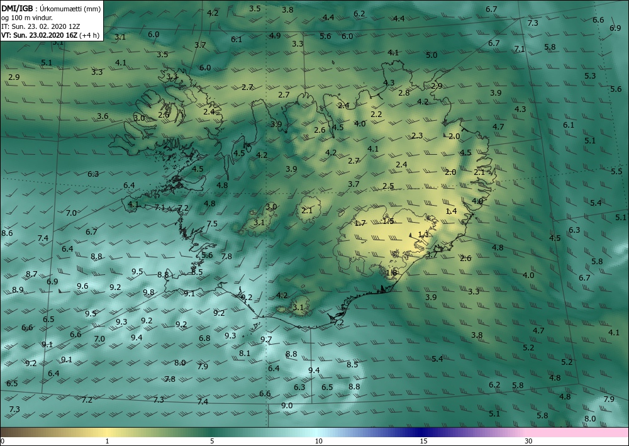Click the colour bar tick label 10
Viewport: 629px width, 446px height.
[x=318, y=442]
